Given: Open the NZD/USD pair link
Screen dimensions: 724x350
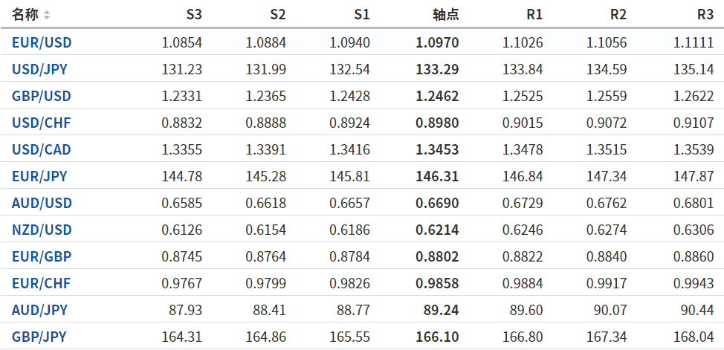Looking at the screenshot, I should [42, 230].
